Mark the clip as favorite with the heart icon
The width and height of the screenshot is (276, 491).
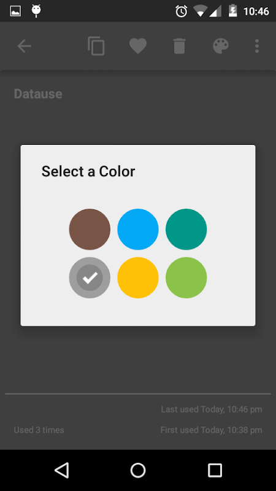tap(138, 47)
